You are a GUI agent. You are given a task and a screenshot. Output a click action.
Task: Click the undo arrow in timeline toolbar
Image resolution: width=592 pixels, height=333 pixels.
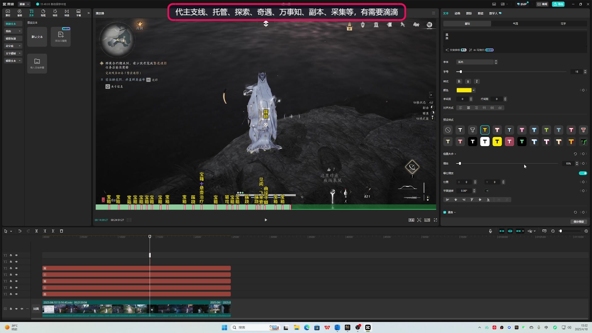tap(20, 231)
